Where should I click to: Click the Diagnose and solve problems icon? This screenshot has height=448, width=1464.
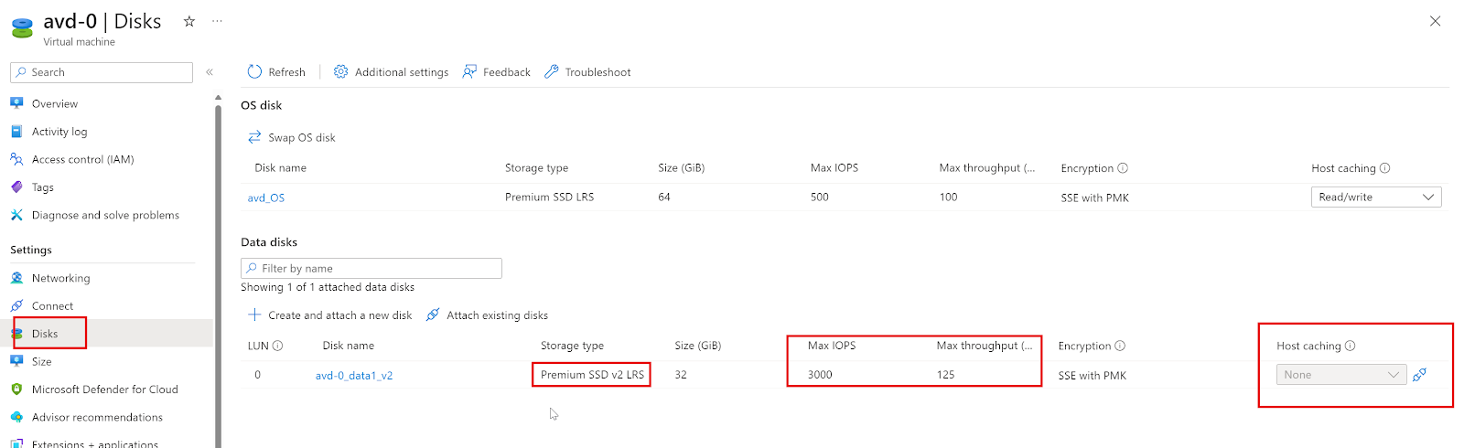click(16, 215)
